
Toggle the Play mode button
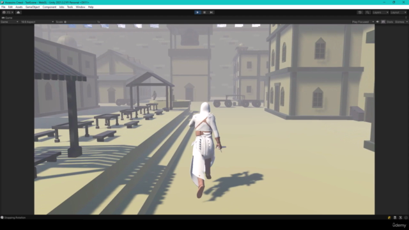tap(197, 12)
